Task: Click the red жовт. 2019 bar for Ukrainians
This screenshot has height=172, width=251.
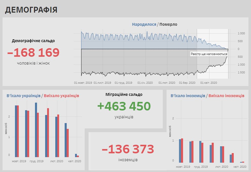Action: click(18, 131)
